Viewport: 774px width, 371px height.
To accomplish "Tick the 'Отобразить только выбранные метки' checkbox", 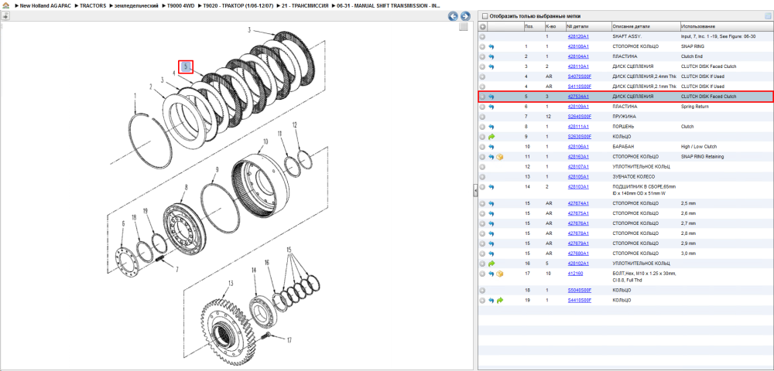I will pyautogui.click(x=485, y=15).
